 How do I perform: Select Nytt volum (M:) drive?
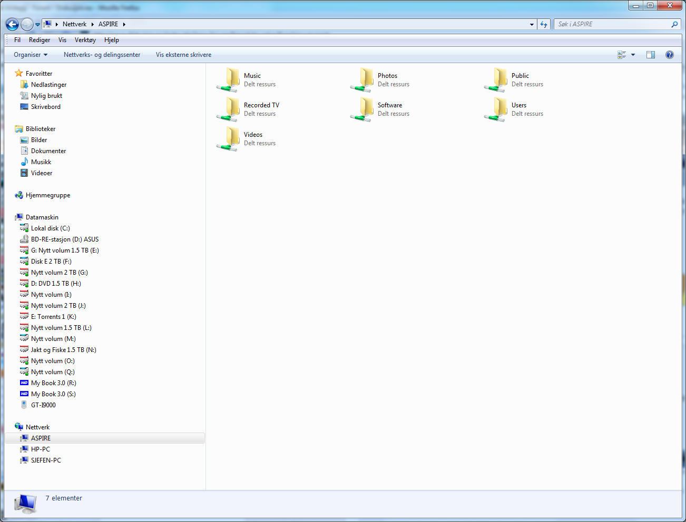click(x=53, y=339)
